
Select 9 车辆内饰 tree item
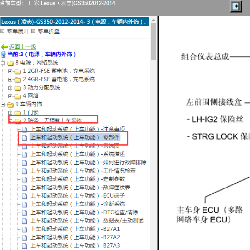(29, 104)
